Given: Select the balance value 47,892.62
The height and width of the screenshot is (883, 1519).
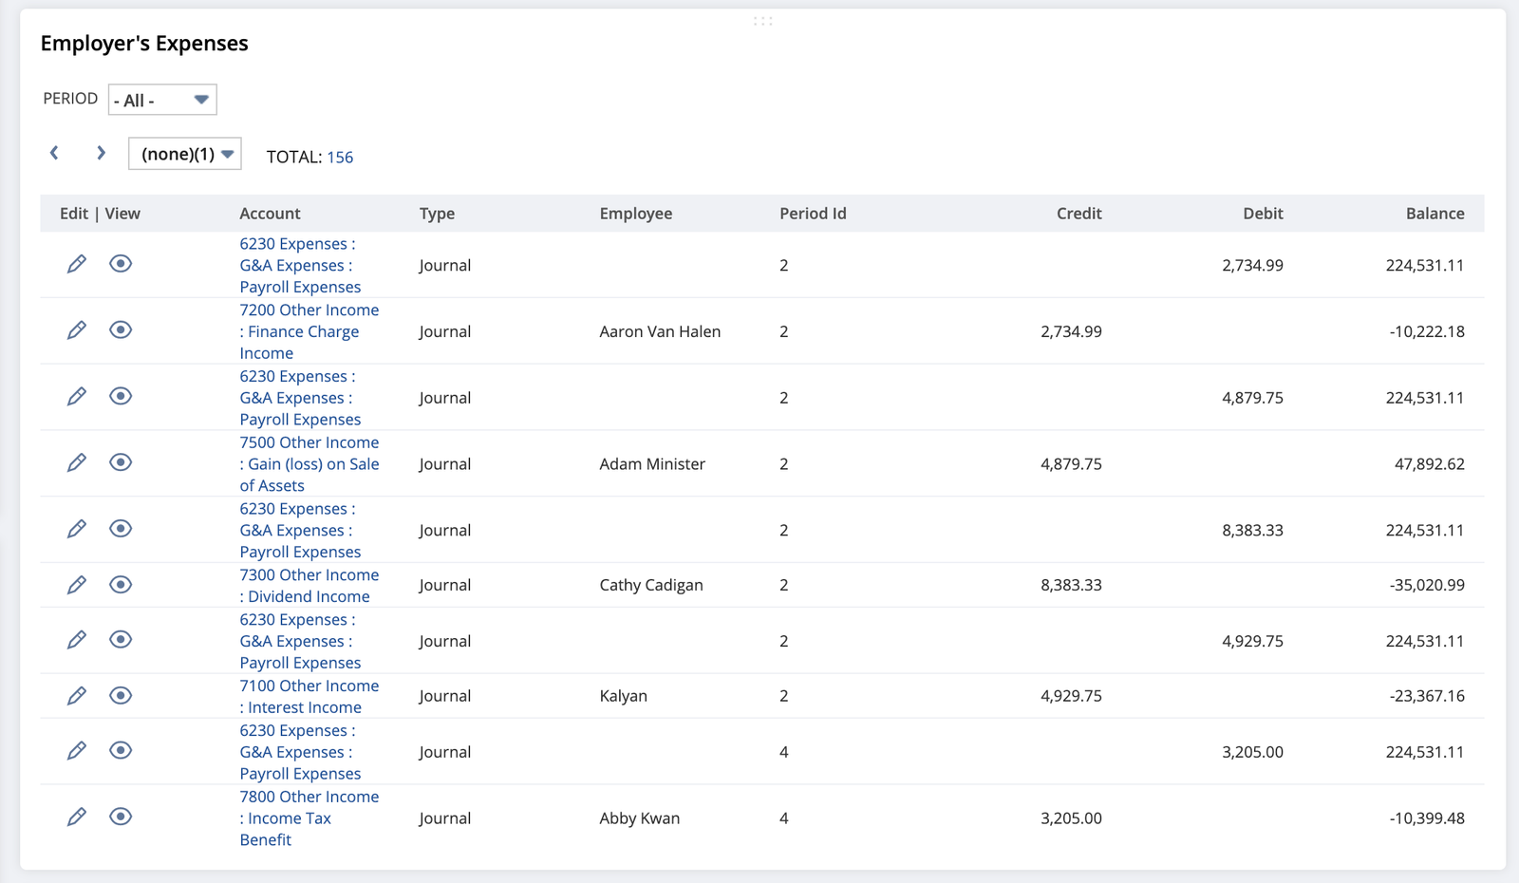Looking at the screenshot, I should click(x=1429, y=463).
